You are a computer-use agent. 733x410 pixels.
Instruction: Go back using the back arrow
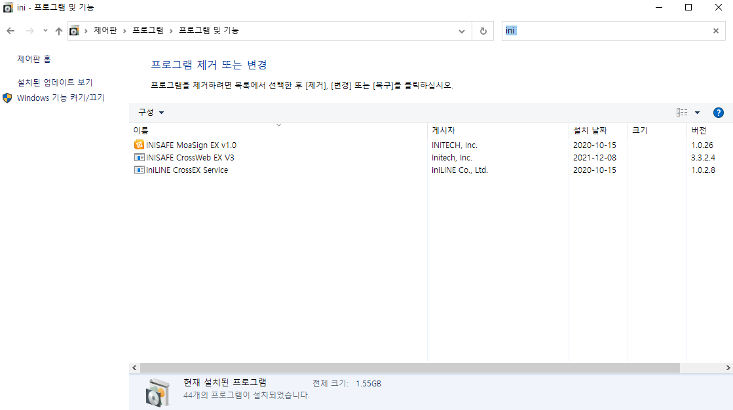click(10, 31)
